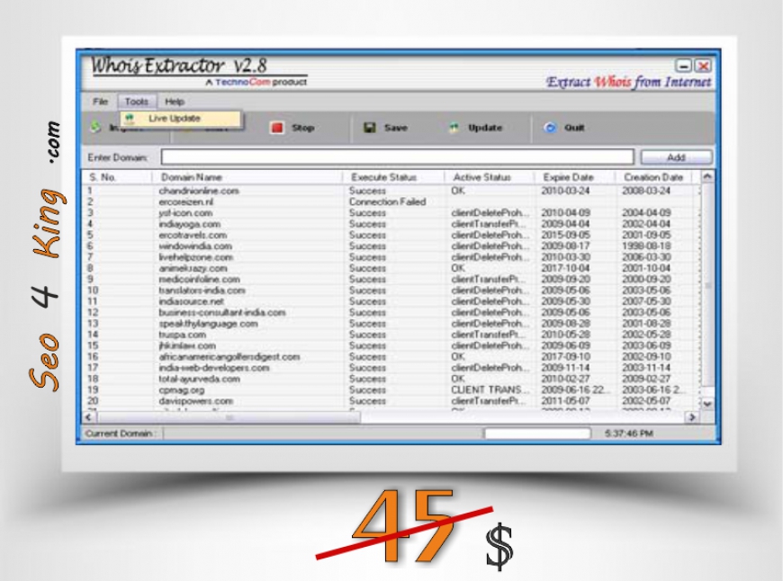Click the expire date 2011-05-07 cell
The image size is (783, 581).
pyautogui.click(x=565, y=401)
